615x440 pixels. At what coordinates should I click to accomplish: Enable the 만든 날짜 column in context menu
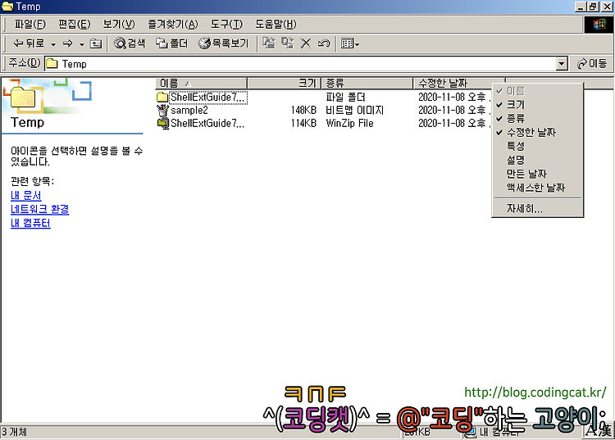pyautogui.click(x=537, y=174)
